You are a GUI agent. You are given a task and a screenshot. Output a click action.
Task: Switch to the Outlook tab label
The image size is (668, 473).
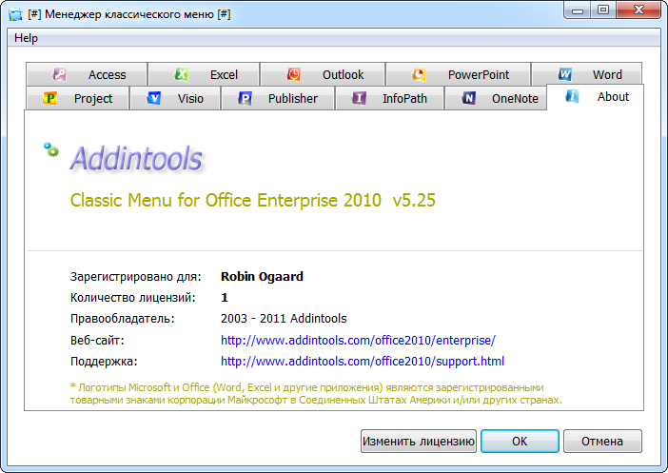point(343,75)
